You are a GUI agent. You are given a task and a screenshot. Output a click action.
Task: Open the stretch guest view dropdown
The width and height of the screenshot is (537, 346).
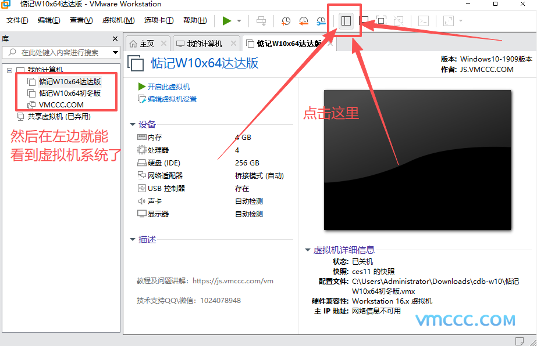point(461,21)
